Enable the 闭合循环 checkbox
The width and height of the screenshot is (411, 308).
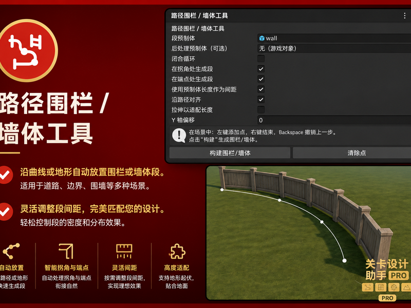tap(261, 59)
